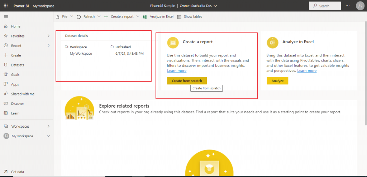Expand the Recent flyout chevron

click(x=48, y=45)
